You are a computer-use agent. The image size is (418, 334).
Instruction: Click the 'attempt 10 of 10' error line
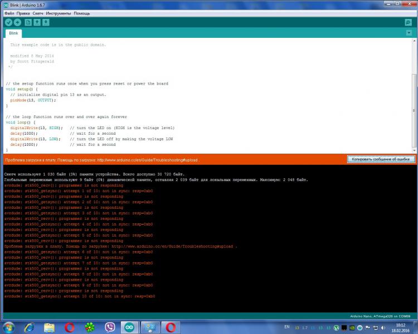80,297
